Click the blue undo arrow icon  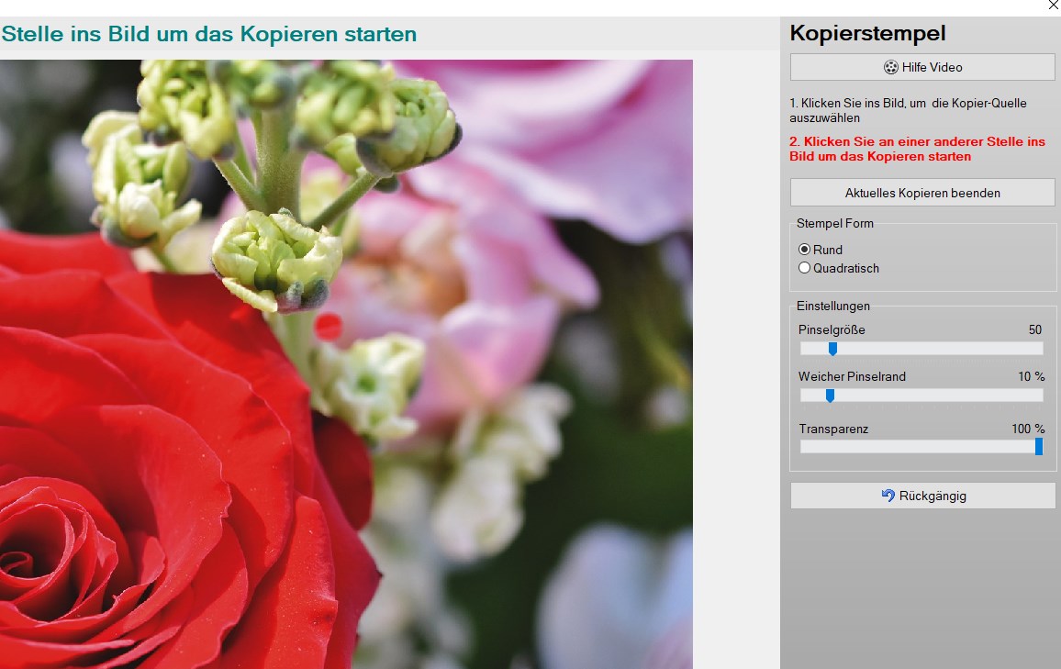tap(888, 496)
